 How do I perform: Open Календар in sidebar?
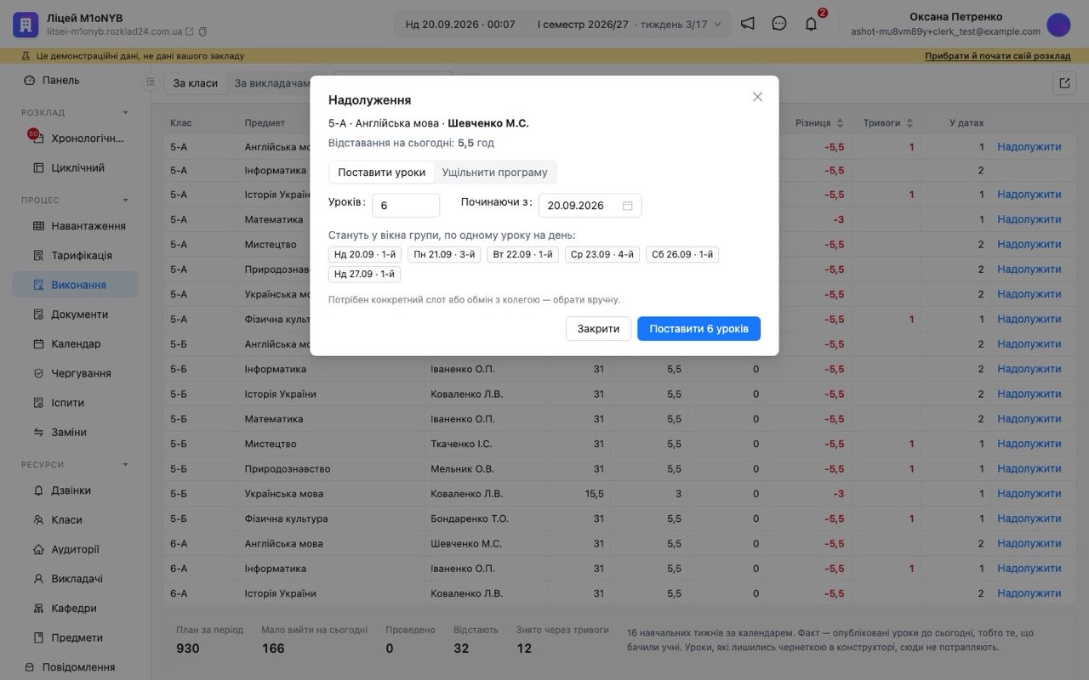(x=75, y=343)
